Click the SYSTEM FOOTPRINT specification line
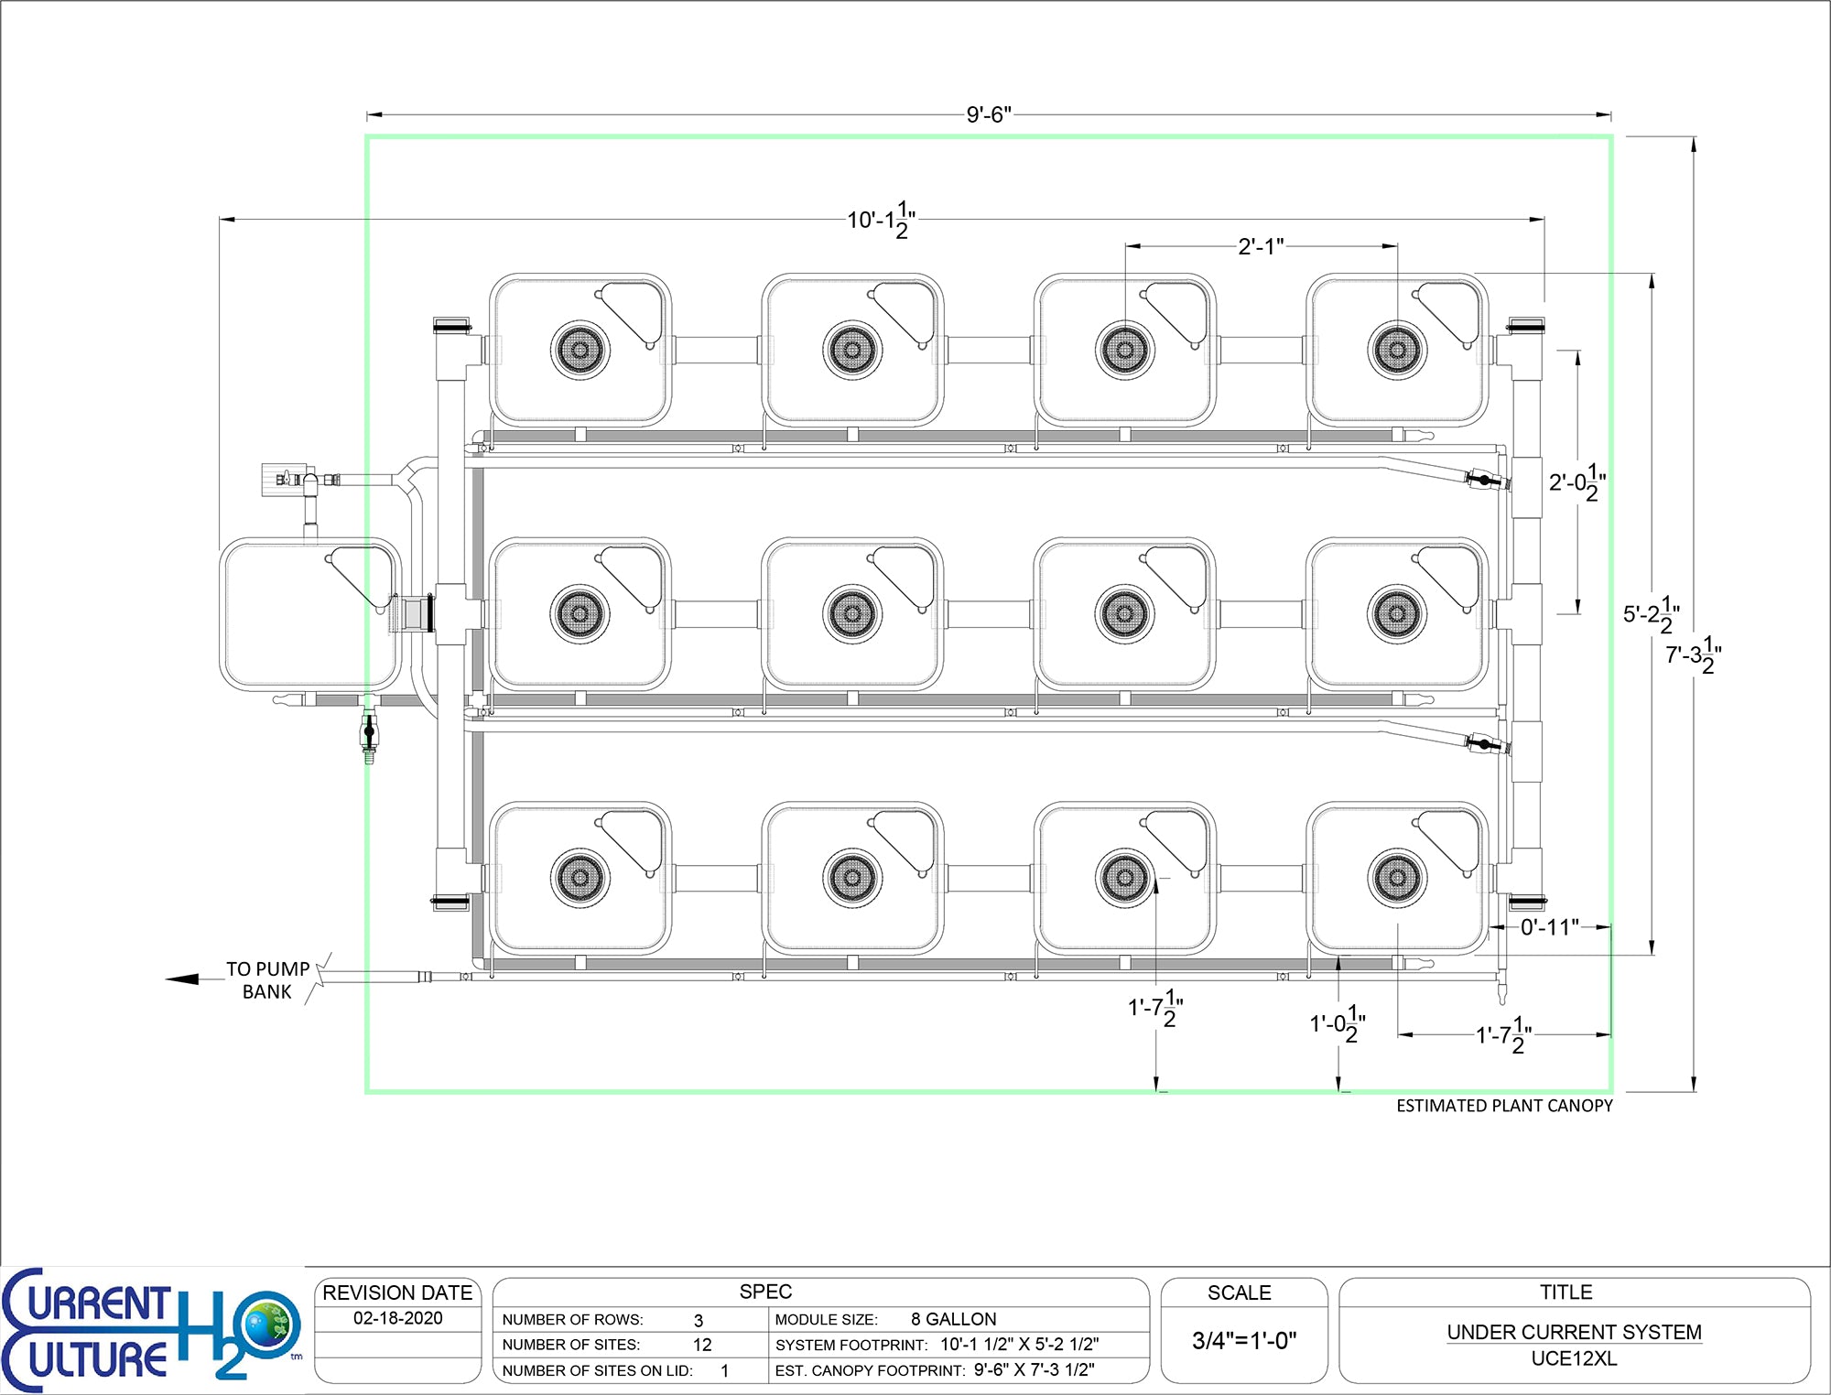The width and height of the screenshot is (1831, 1395). 937,1345
